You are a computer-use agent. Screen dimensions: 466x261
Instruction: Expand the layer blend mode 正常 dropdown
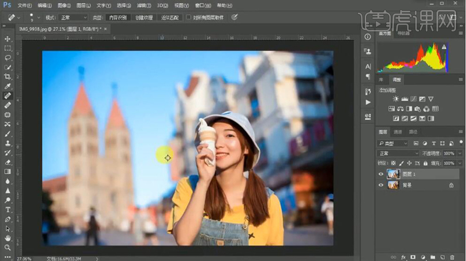click(398, 154)
